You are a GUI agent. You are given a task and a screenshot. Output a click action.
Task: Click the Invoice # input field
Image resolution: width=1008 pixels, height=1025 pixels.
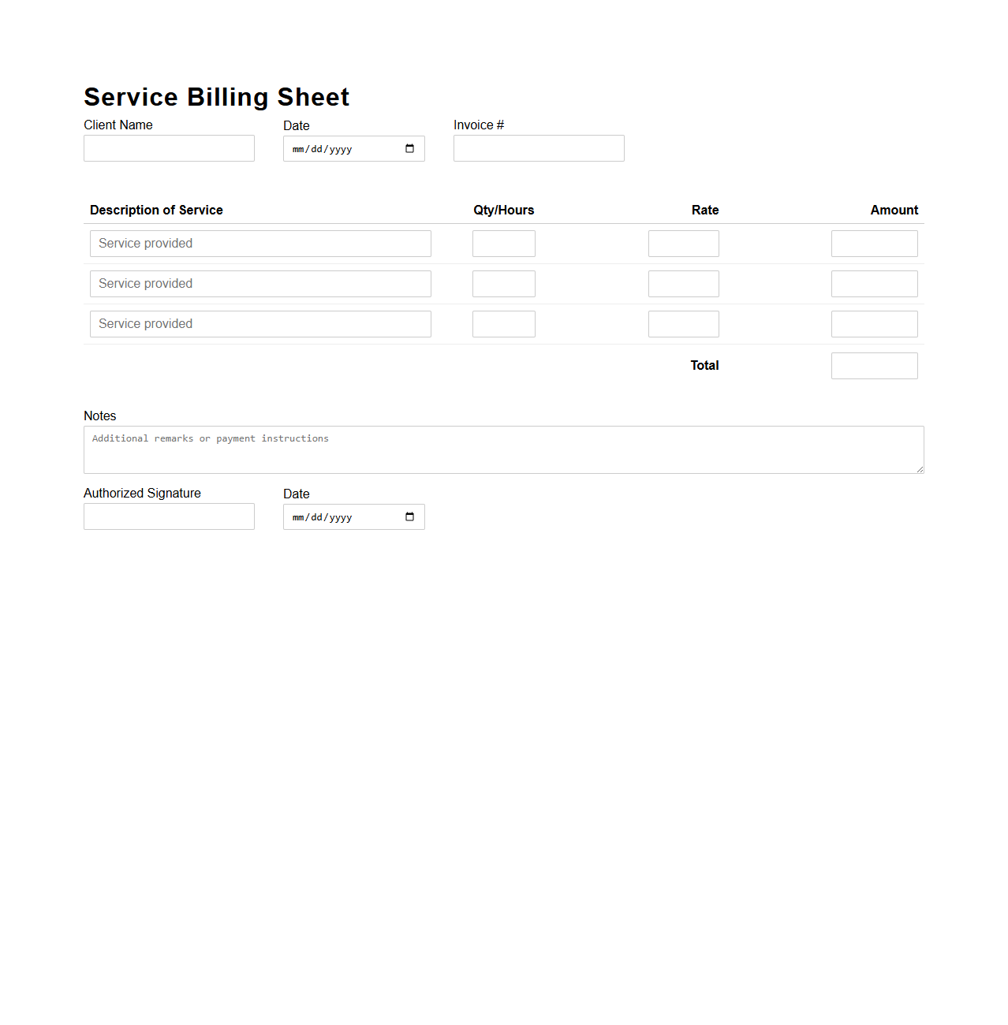[538, 148]
